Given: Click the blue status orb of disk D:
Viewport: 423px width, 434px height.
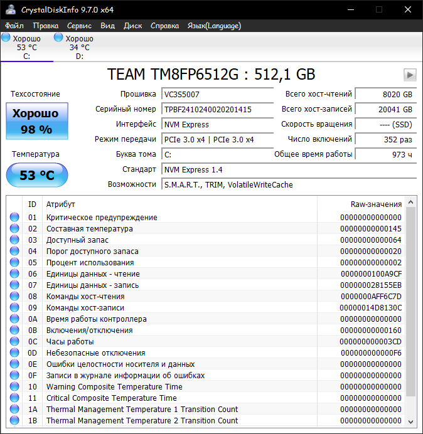Looking at the screenshot, I should coord(58,38).
